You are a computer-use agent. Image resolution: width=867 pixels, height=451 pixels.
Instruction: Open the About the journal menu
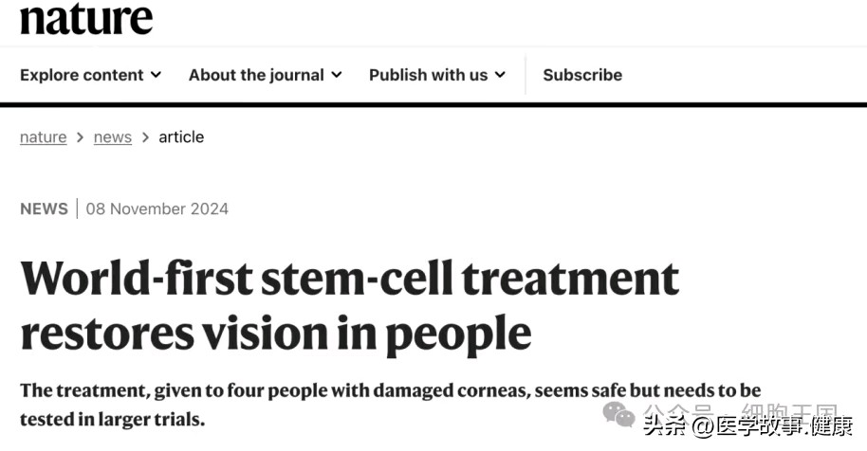[266, 75]
